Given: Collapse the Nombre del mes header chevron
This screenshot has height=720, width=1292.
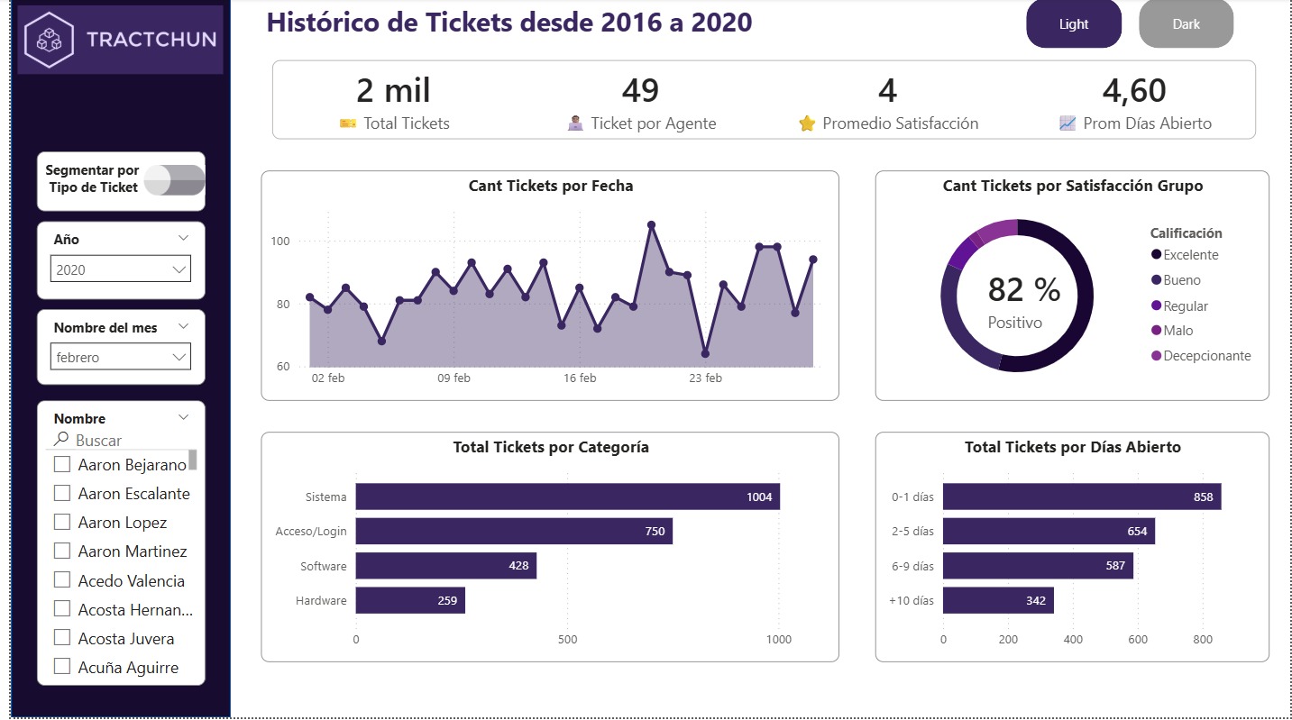Looking at the screenshot, I should 184,326.
